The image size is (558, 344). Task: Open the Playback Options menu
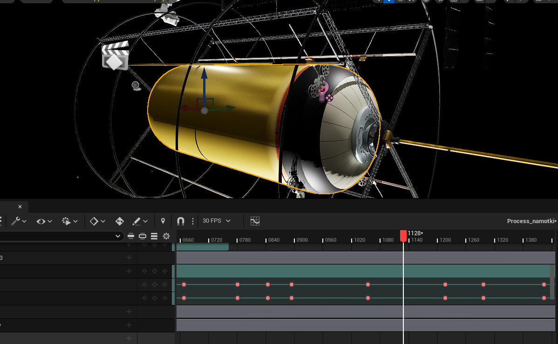point(69,221)
